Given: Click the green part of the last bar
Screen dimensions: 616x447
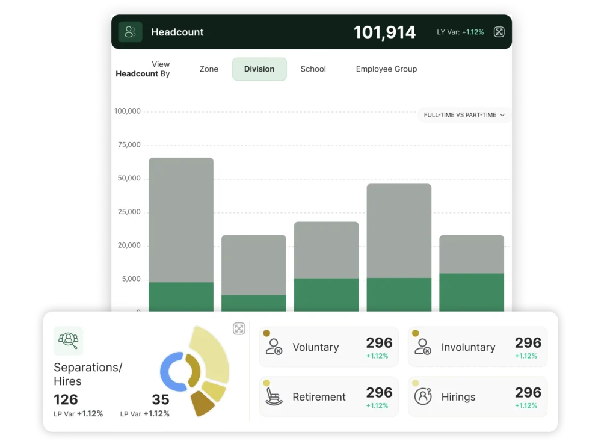Looking at the screenshot, I should coord(472,292).
